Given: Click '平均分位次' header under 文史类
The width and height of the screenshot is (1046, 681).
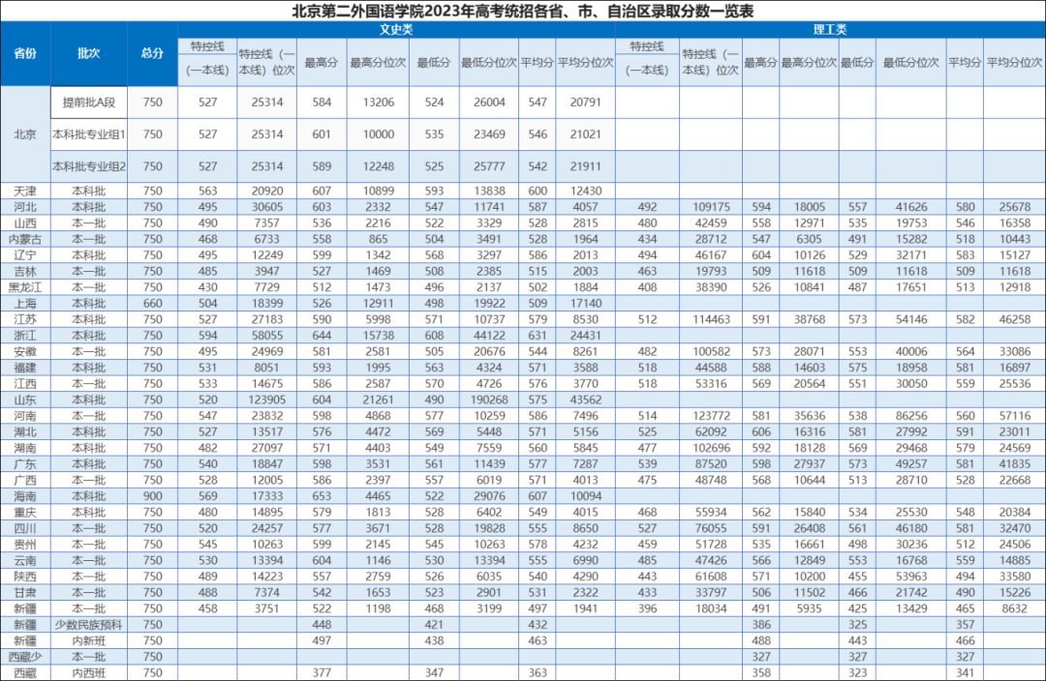Looking at the screenshot, I should [586, 63].
